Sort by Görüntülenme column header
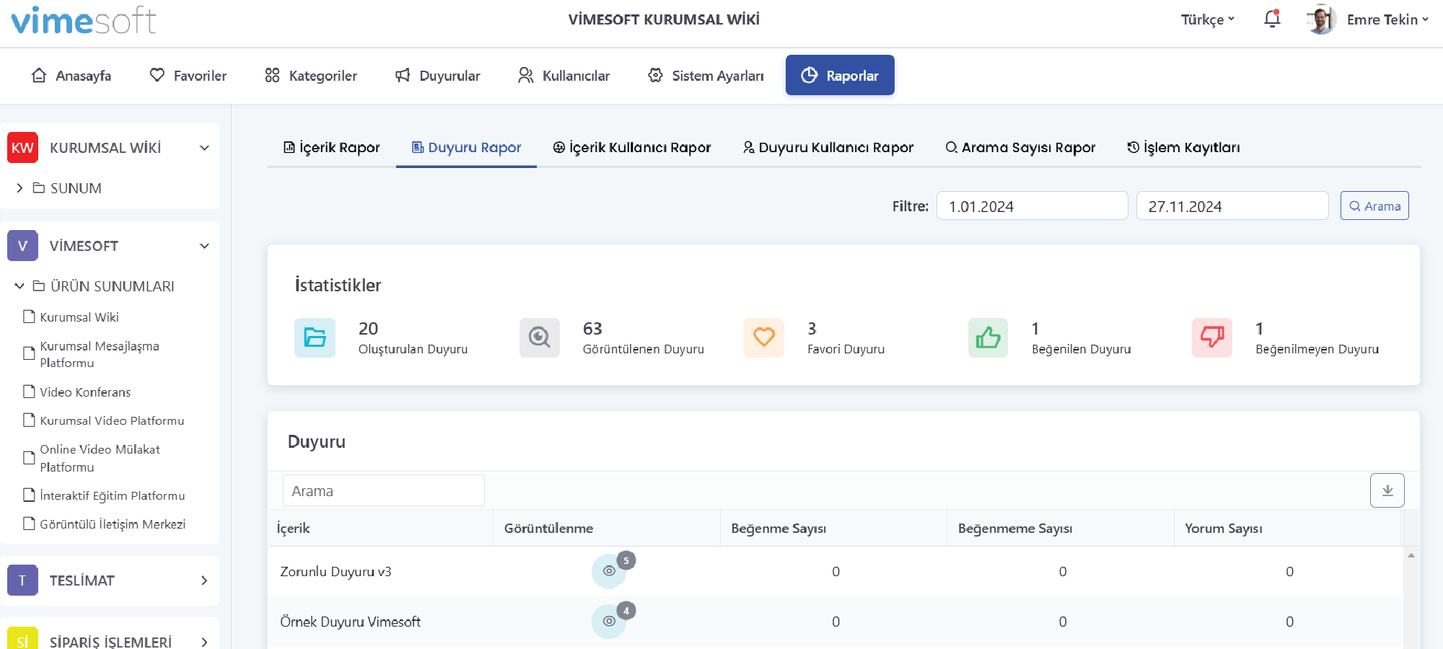 [607, 528]
